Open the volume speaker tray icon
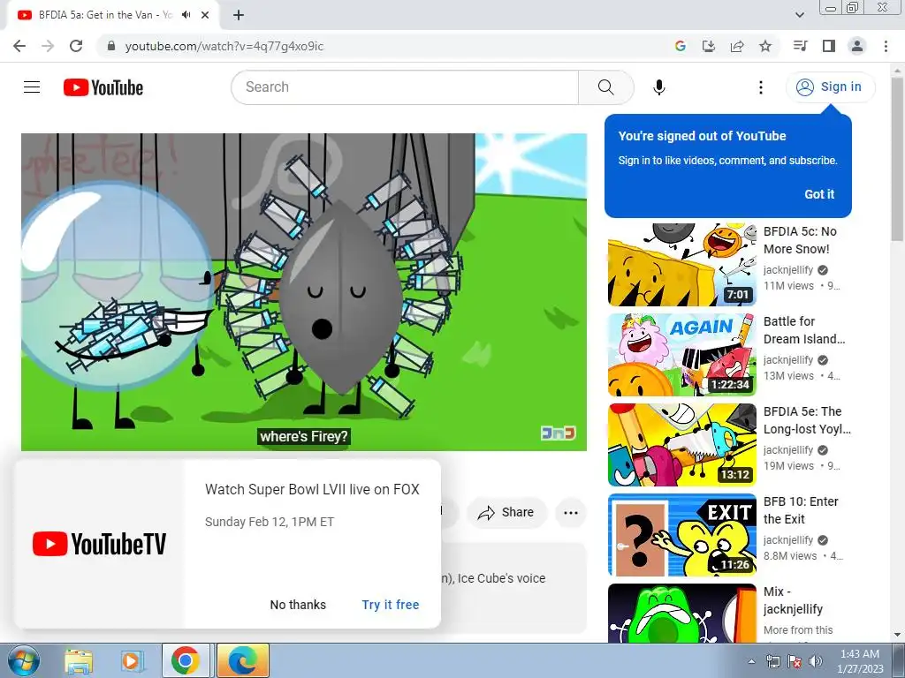 (815, 661)
